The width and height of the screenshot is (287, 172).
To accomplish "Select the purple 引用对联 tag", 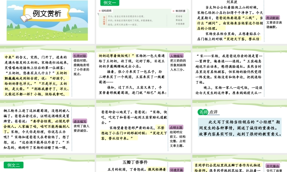I will point(80,56).
